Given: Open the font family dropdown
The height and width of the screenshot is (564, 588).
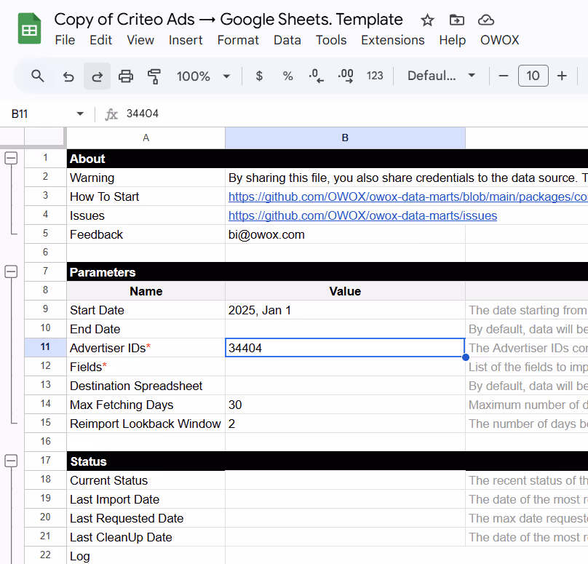Looking at the screenshot, I should coord(441,76).
